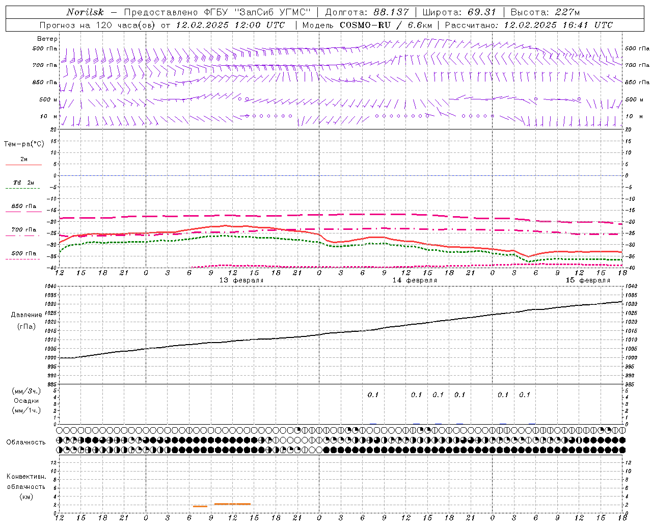
Task: Click the dotted line sample under temperature legend 500 гПа
Action: pyautogui.click(x=23, y=259)
